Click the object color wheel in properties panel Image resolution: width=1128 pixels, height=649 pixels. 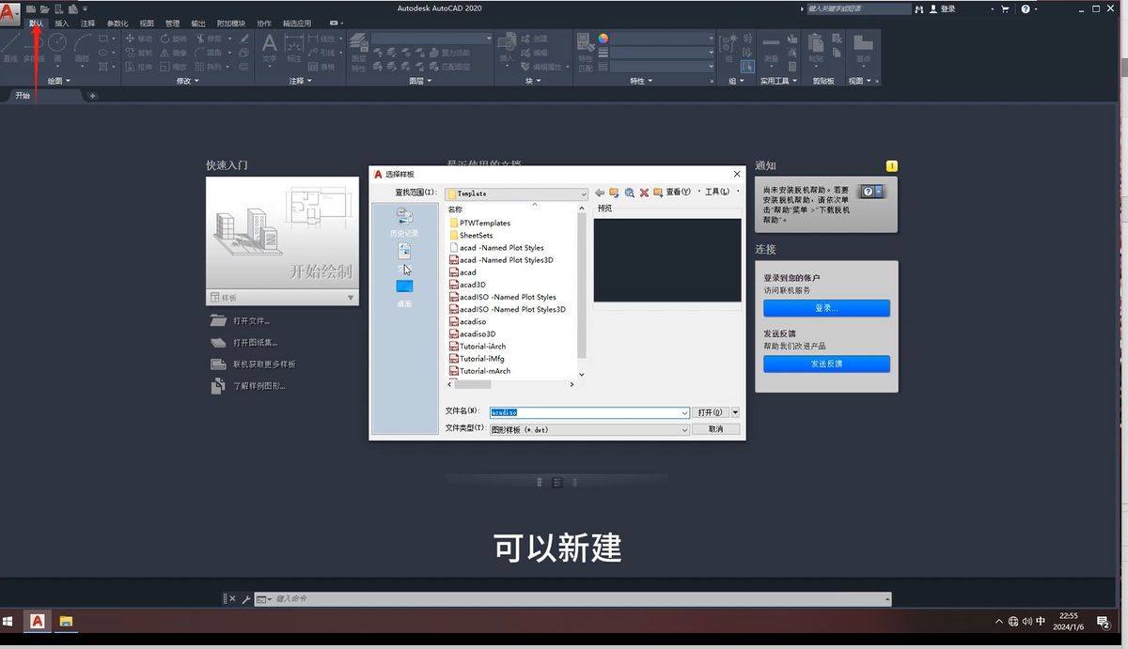[603, 39]
